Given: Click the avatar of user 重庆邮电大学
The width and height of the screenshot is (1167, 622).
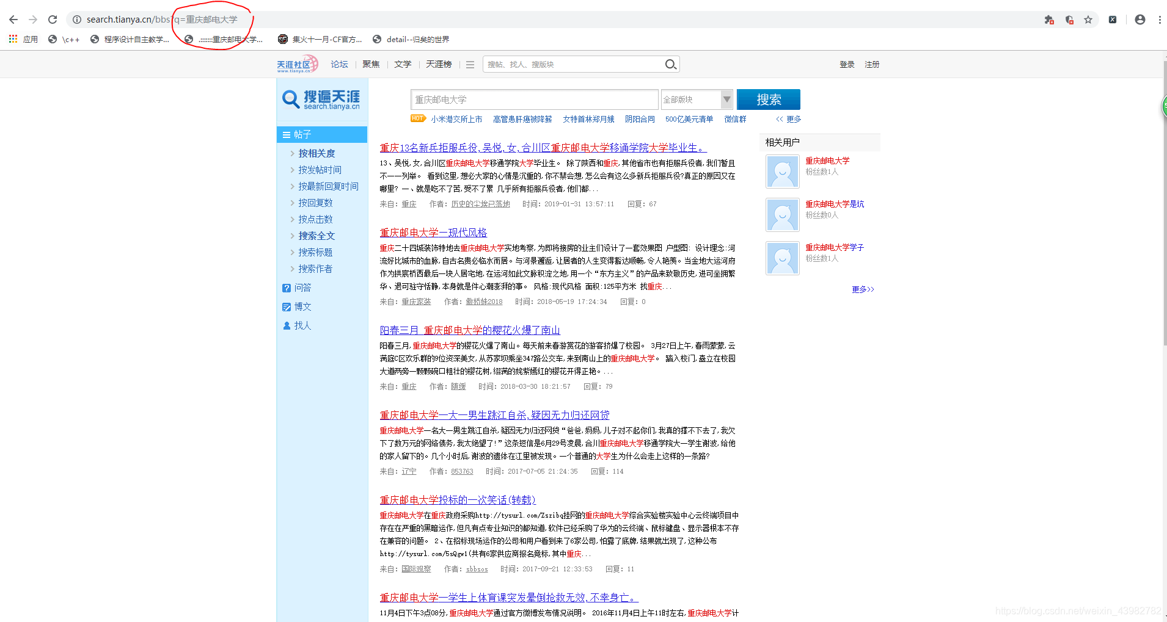Looking at the screenshot, I should [x=783, y=172].
